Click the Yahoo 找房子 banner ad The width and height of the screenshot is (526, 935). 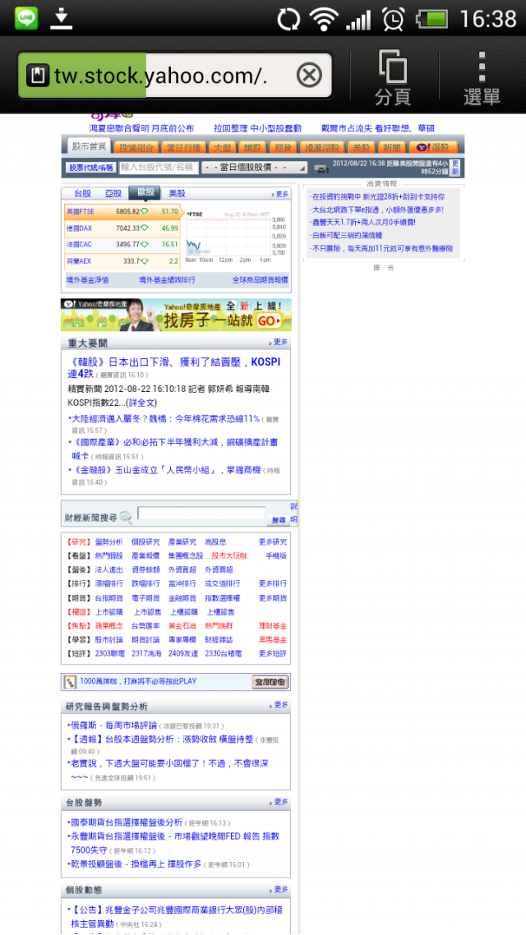(x=176, y=315)
